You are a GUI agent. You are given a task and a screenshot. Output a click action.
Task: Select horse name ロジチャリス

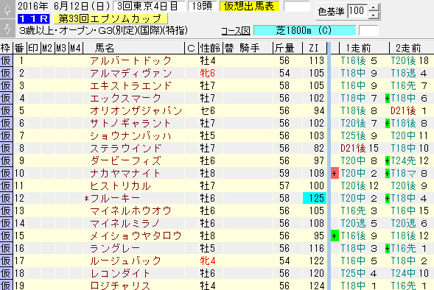tap(120, 286)
